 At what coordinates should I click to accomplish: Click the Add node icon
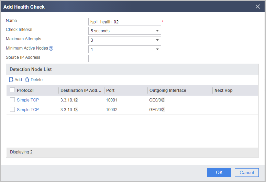click(x=11, y=80)
